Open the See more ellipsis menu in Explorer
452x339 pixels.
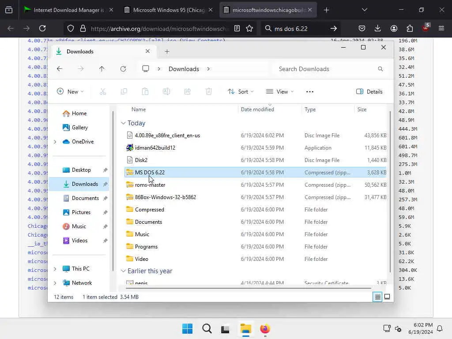[309, 92]
